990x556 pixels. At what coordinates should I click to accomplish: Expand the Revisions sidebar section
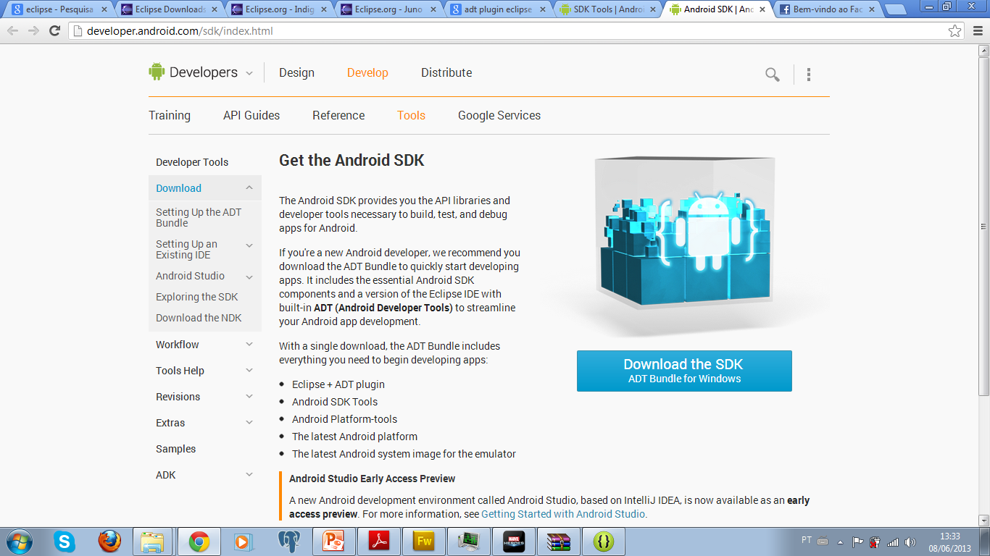coord(249,397)
